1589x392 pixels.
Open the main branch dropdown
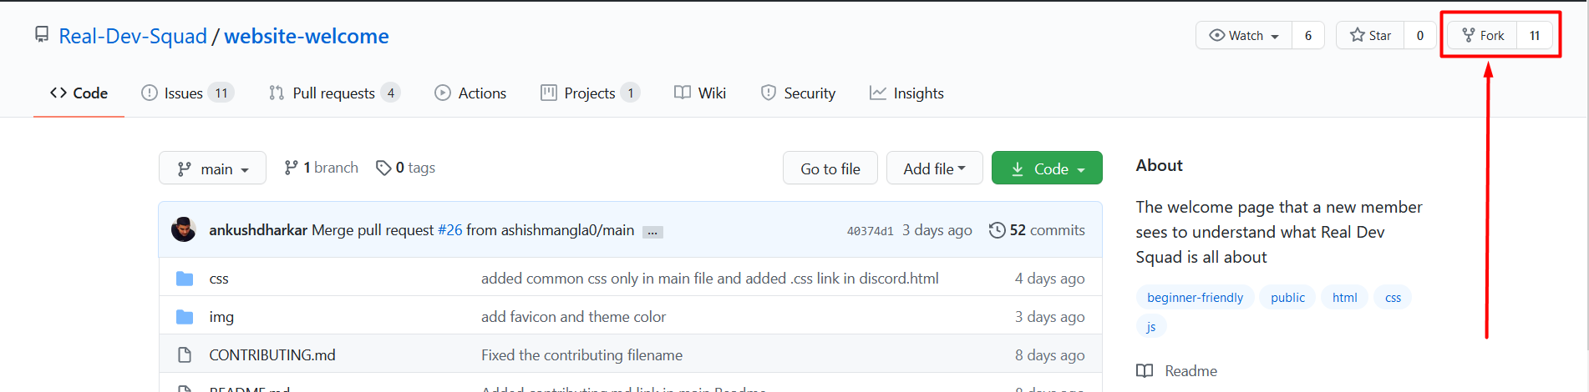coord(212,168)
